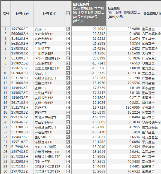
Task: Toggle checkbox for 159859.SZ 生物医药ETF
Action: click(68, 53)
